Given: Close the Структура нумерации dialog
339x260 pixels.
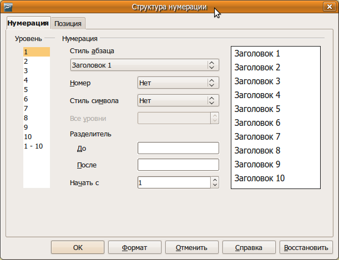Looking at the screenshot, I should click(x=329, y=7).
